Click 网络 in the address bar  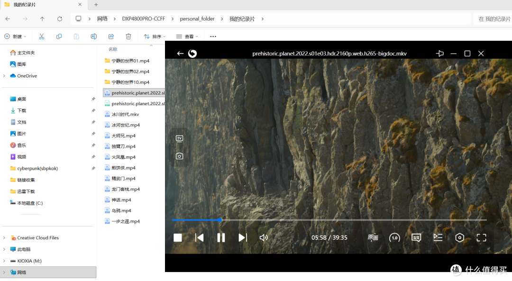pos(102,19)
